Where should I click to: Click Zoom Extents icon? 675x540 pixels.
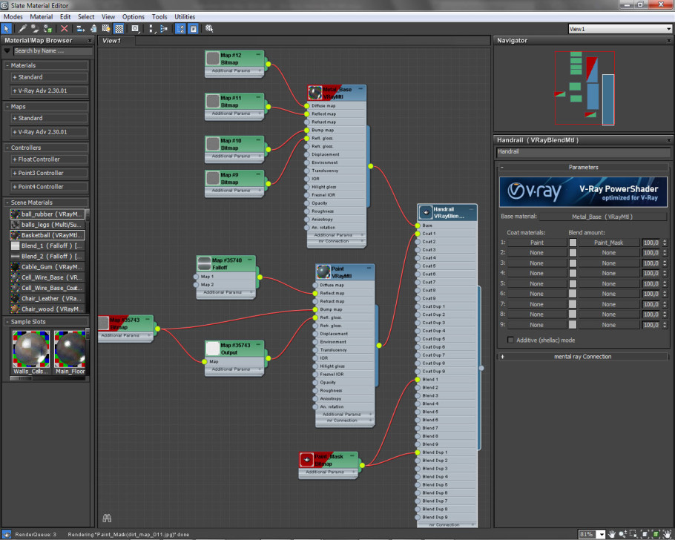coord(645,534)
